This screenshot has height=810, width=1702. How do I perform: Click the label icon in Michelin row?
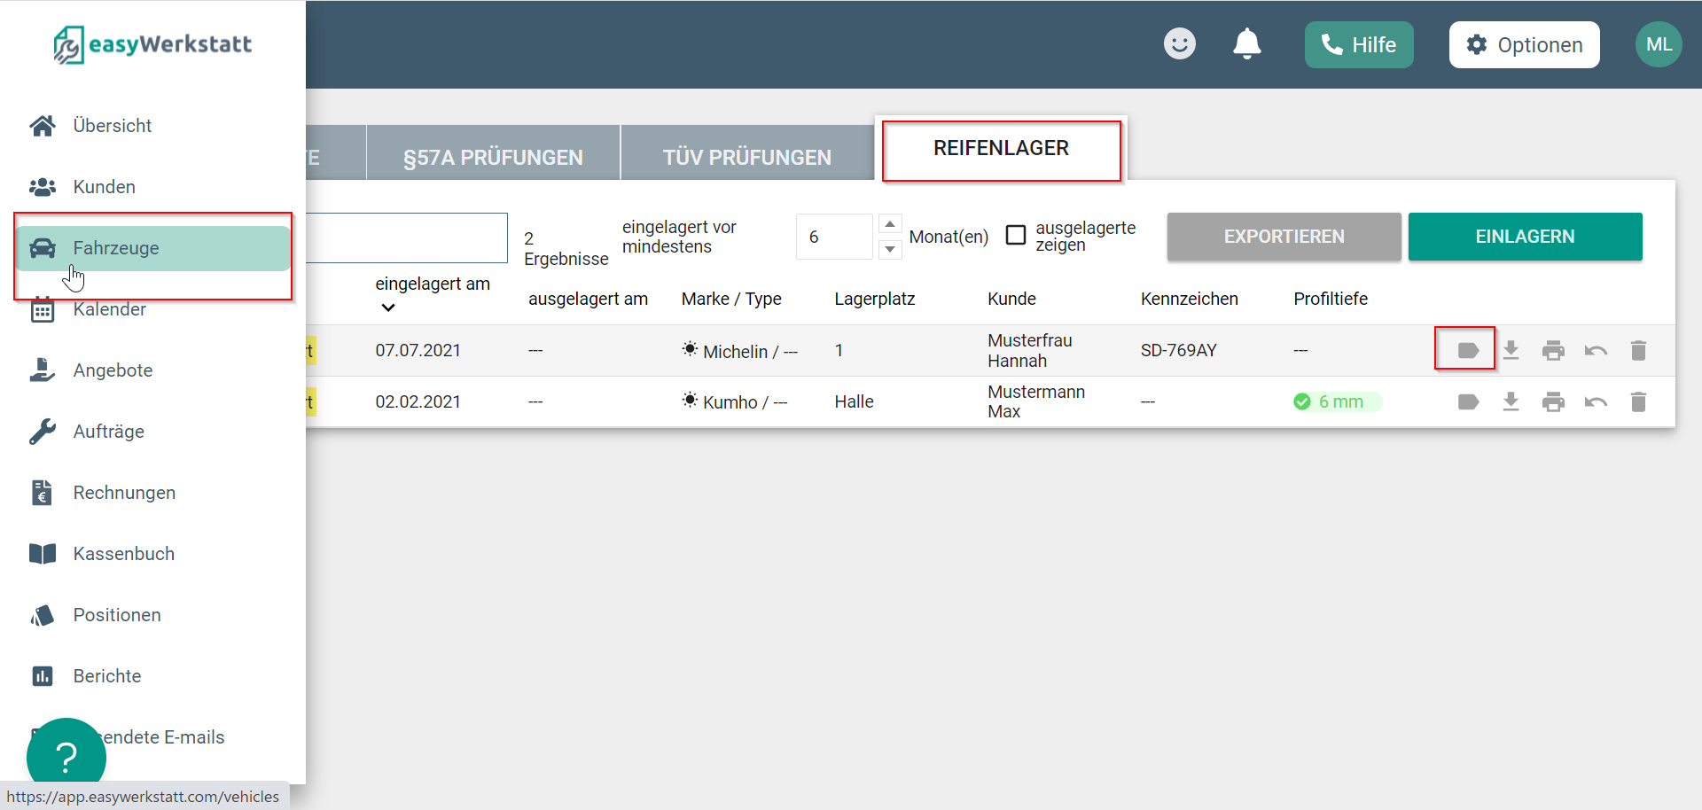(1468, 351)
